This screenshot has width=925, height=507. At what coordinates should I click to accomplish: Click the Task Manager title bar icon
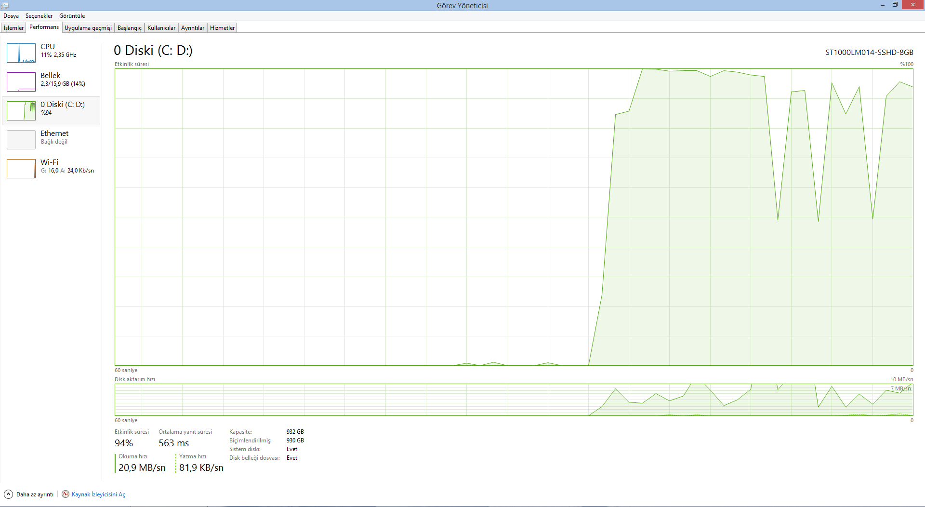tap(5, 5)
